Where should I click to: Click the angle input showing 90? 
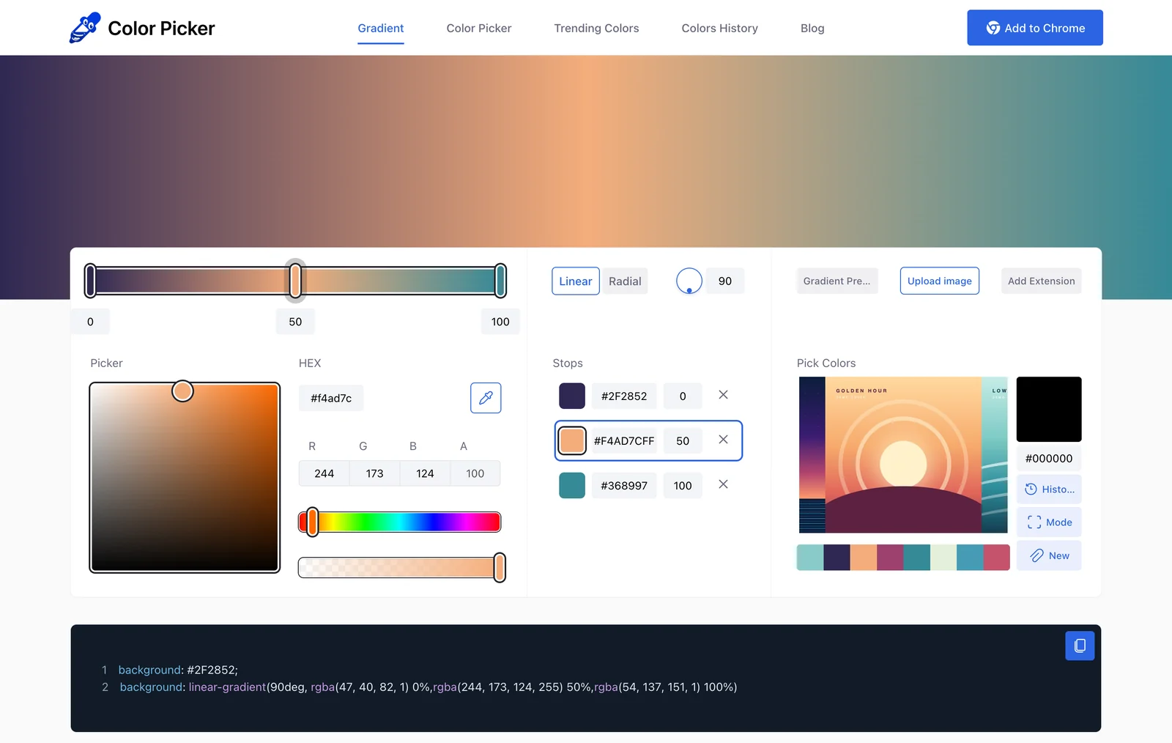coord(725,281)
